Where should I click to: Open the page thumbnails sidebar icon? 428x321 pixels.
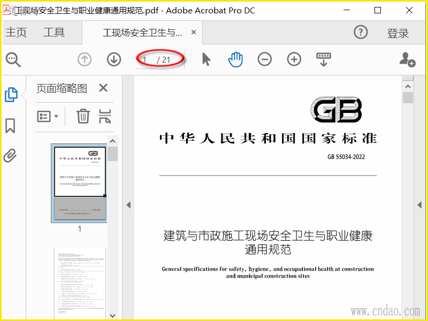coord(11,95)
